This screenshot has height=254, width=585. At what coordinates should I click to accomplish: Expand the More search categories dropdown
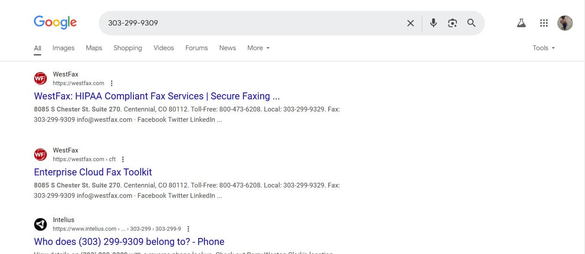pyautogui.click(x=258, y=48)
